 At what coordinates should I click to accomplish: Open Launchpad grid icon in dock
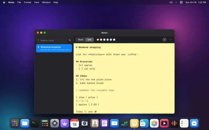(15, 123)
